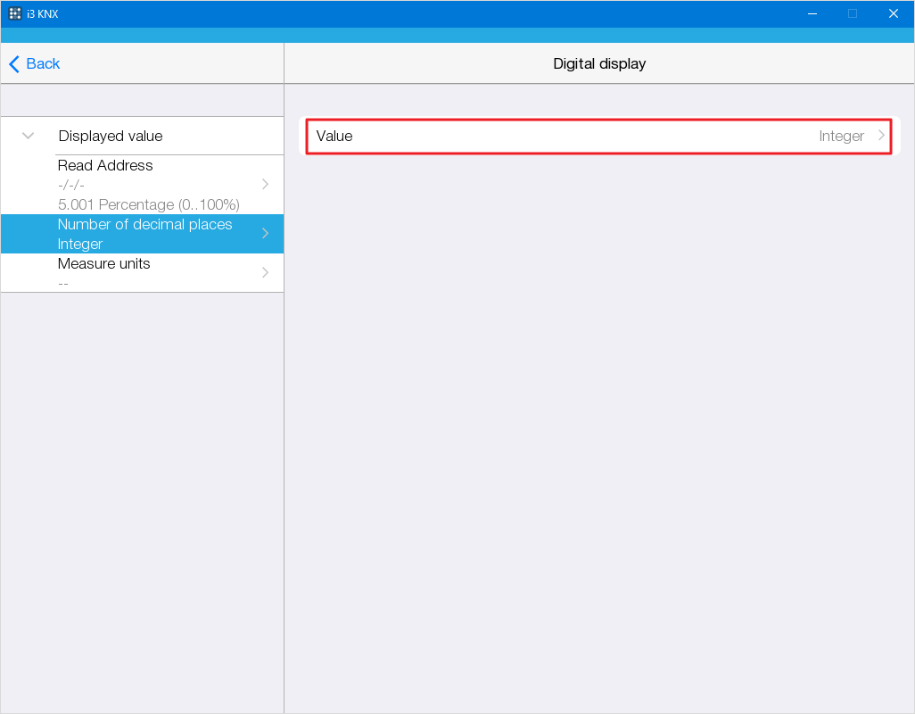Image resolution: width=915 pixels, height=714 pixels.
Task: Click the -/-/- address placeholder
Action: (x=71, y=185)
